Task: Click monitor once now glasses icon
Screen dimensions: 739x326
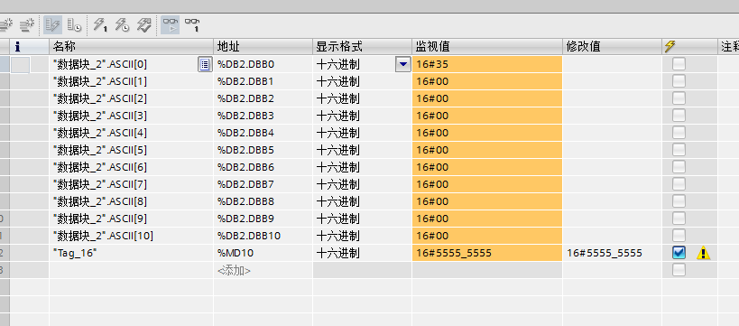Action: (x=192, y=24)
